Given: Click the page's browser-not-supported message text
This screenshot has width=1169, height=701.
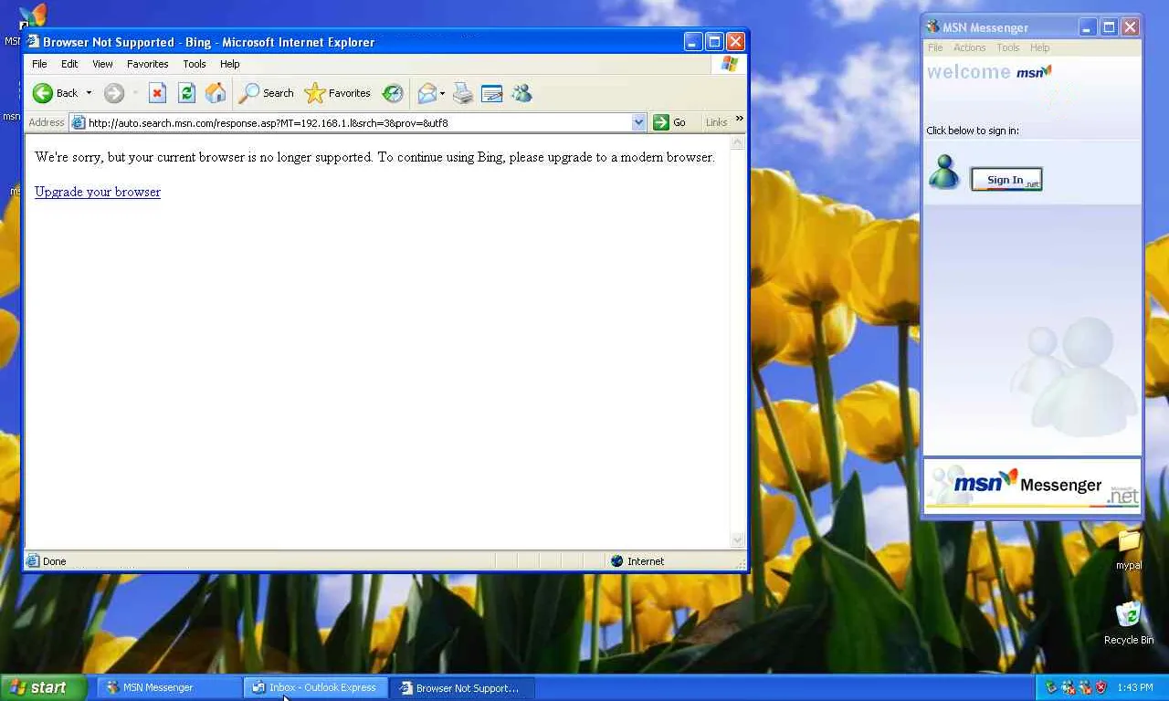Looking at the screenshot, I should pos(374,157).
